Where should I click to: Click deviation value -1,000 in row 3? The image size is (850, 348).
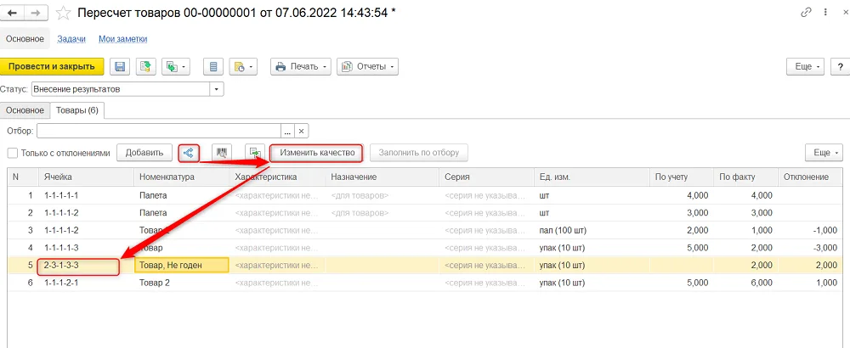click(825, 231)
